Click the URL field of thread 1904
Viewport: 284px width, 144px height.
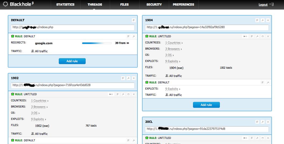207,27
